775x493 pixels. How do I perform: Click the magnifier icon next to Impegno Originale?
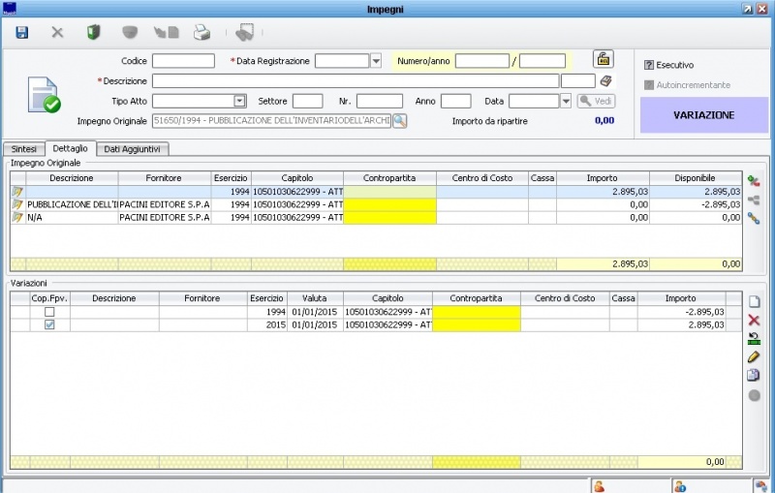click(x=399, y=121)
